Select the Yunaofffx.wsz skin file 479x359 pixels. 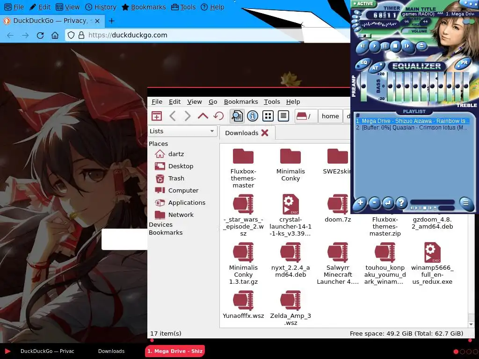243,305
